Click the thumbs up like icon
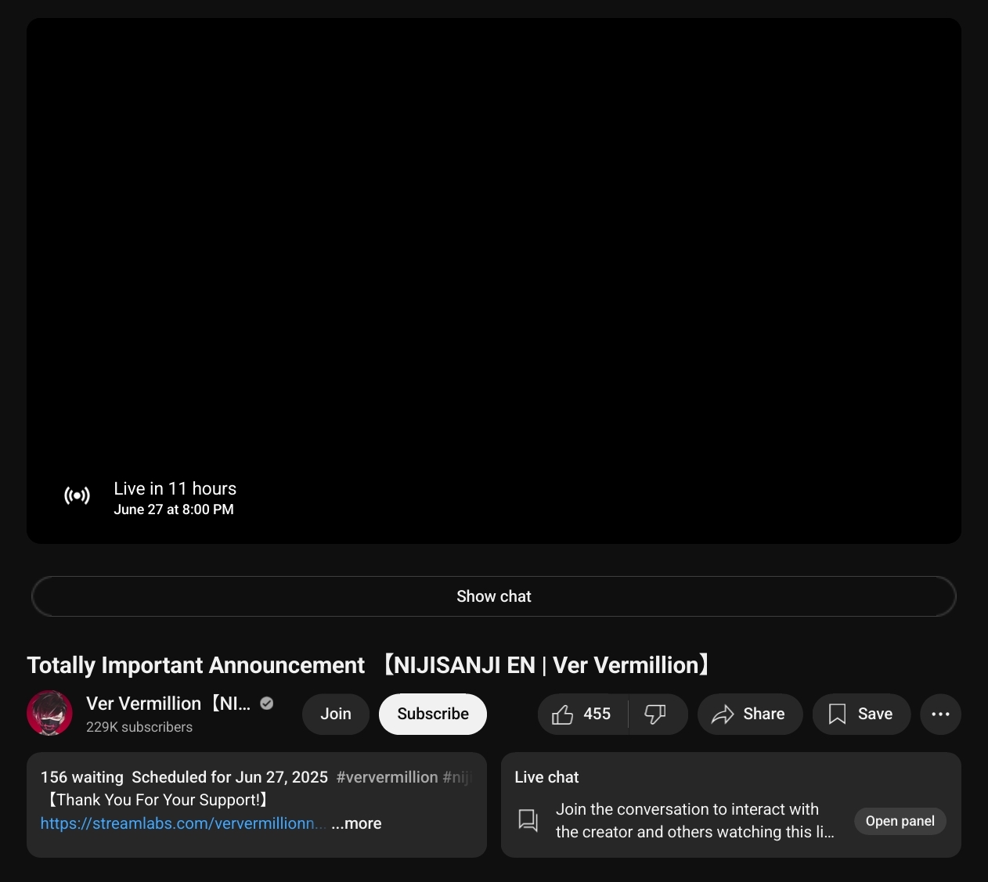Screen dimensions: 988x882 coord(562,715)
